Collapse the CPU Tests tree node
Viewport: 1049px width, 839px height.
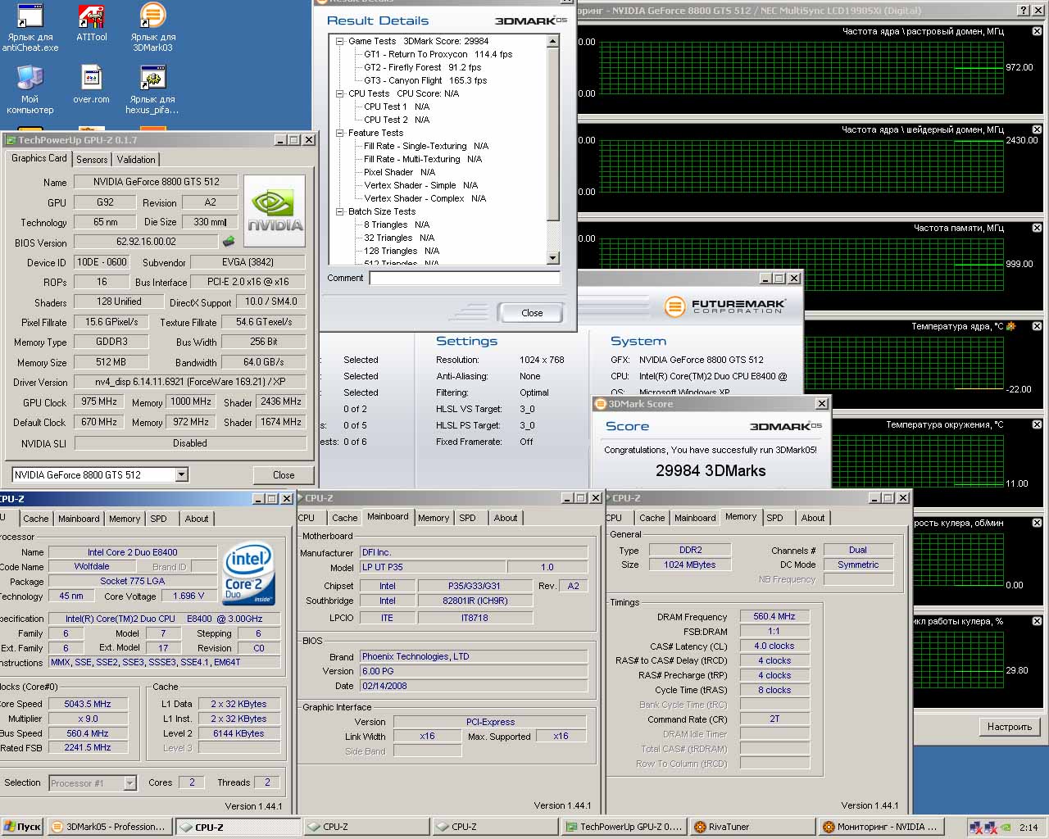pyautogui.click(x=340, y=93)
